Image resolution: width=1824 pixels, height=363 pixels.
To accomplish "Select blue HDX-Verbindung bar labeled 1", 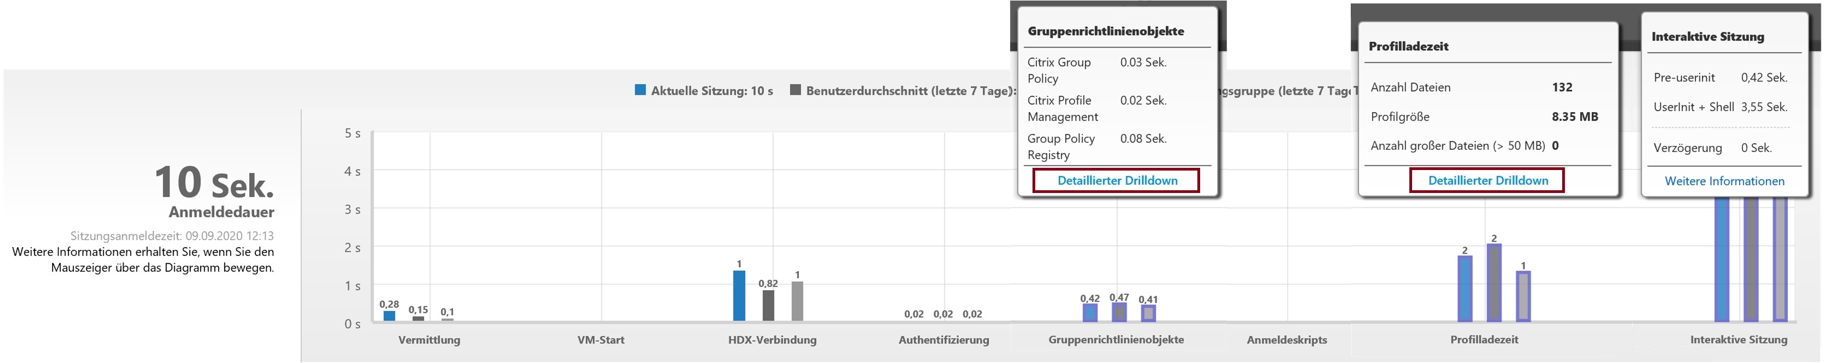I will (x=738, y=296).
